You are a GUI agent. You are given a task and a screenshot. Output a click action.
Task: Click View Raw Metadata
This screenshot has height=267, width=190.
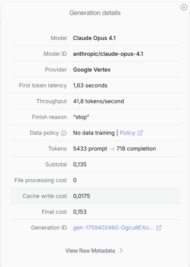click(x=90, y=251)
